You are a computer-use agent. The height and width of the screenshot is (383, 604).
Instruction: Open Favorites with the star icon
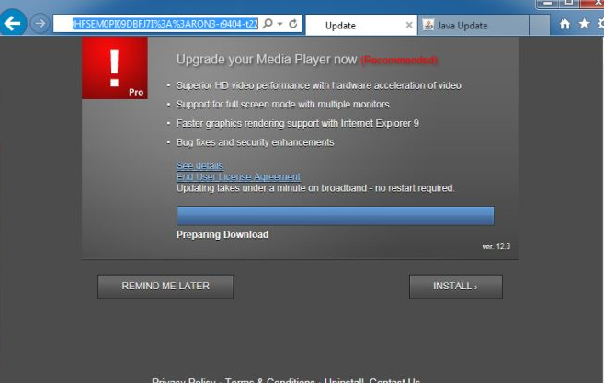point(584,24)
